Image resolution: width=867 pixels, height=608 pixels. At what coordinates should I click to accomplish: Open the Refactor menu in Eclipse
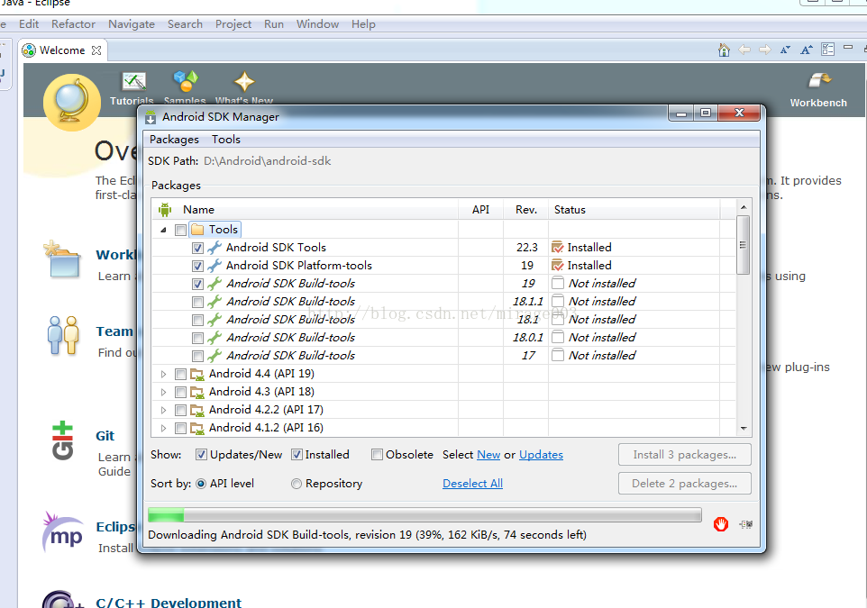(x=74, y=24)
